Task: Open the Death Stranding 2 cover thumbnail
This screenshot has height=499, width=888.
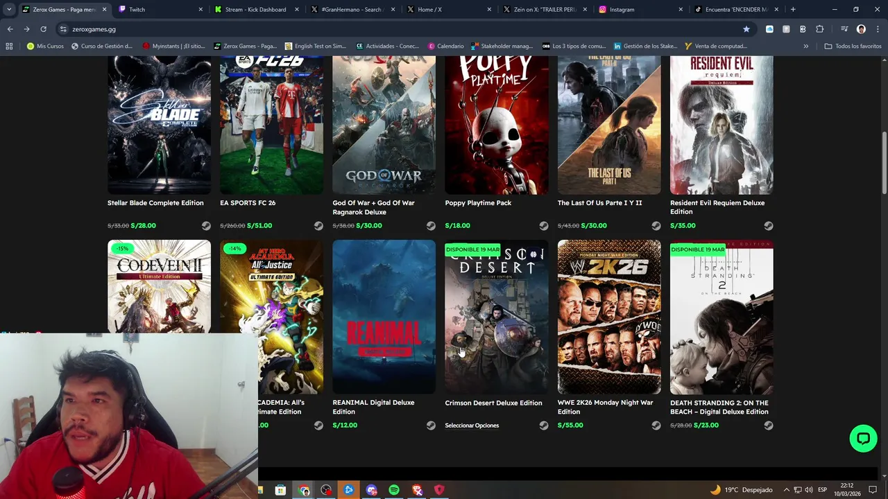Action: click(721, 317)
